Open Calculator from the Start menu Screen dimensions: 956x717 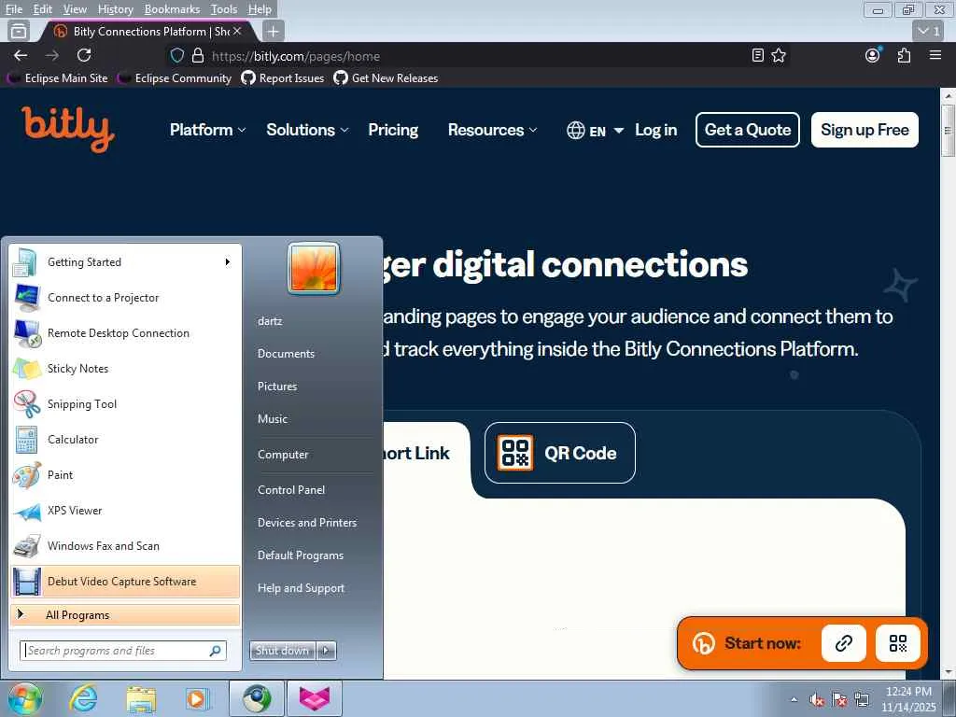pyautogui.click(x=126, y=439)
